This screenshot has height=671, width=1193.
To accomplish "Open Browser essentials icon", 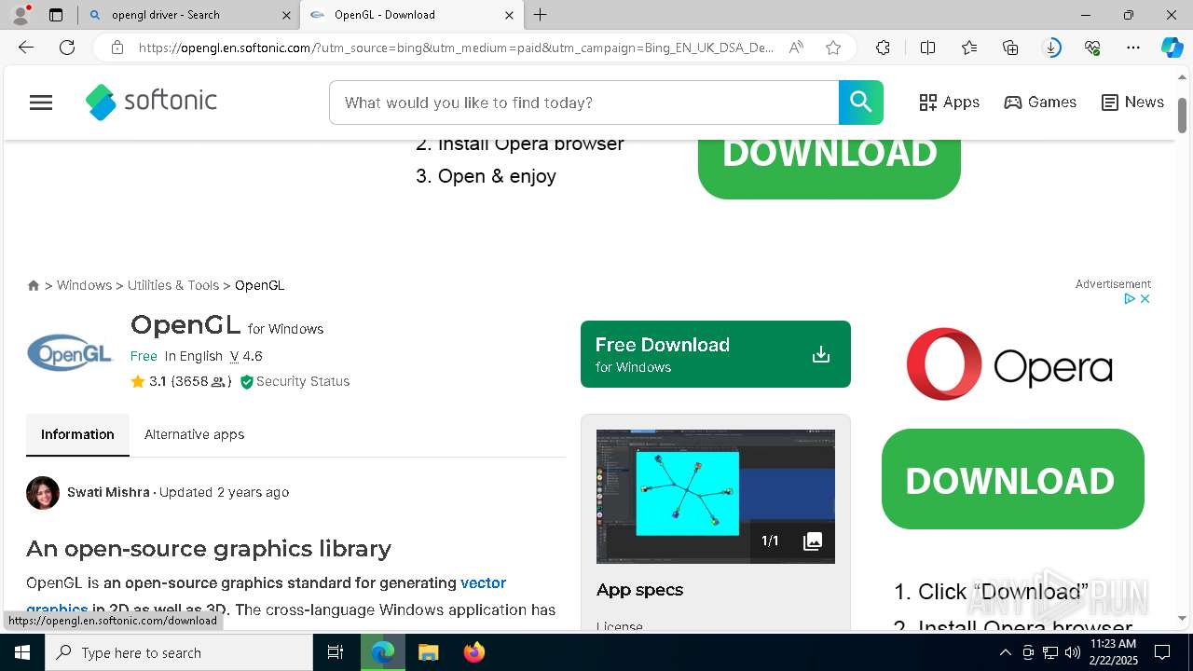I will 1093,48.
